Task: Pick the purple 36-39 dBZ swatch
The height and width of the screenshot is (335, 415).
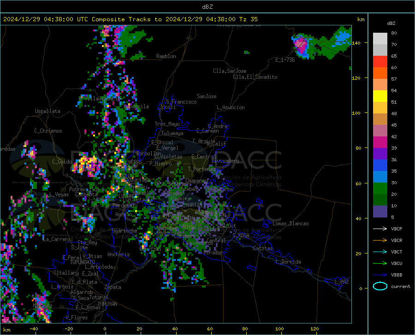Action: [380, 154]
